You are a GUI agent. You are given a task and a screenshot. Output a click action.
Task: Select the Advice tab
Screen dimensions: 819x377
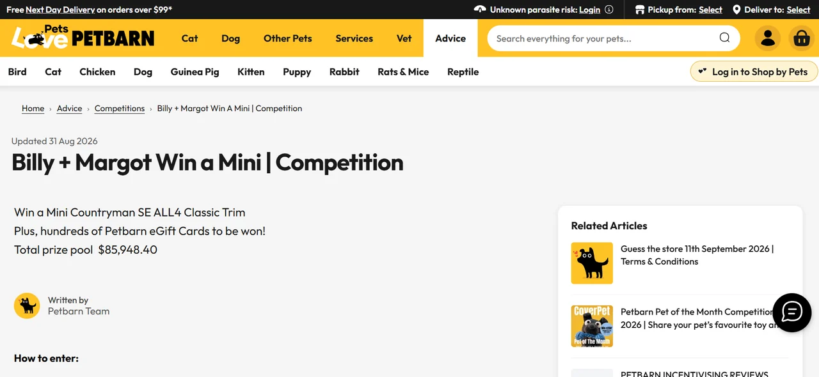[x=450, y=38]
